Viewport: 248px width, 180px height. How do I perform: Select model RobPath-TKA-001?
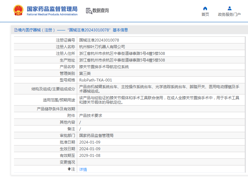(96, 80)
